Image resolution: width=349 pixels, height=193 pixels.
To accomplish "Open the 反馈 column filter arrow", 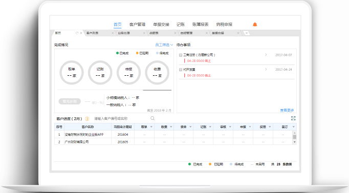I will (270, 127).
